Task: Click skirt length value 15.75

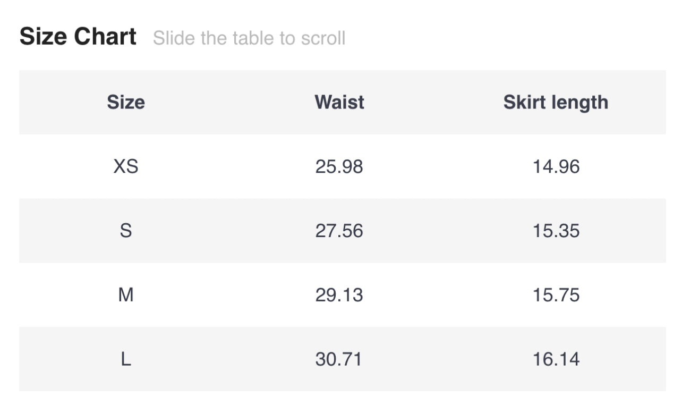Action: [556, 295]
